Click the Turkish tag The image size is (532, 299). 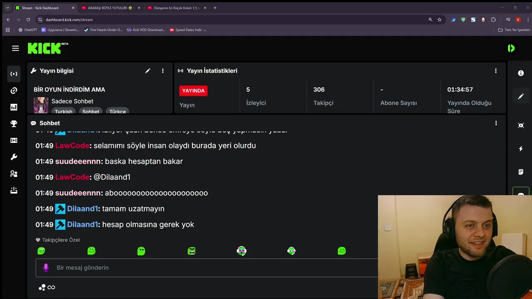pyautogui.click(x=64, y=111)
